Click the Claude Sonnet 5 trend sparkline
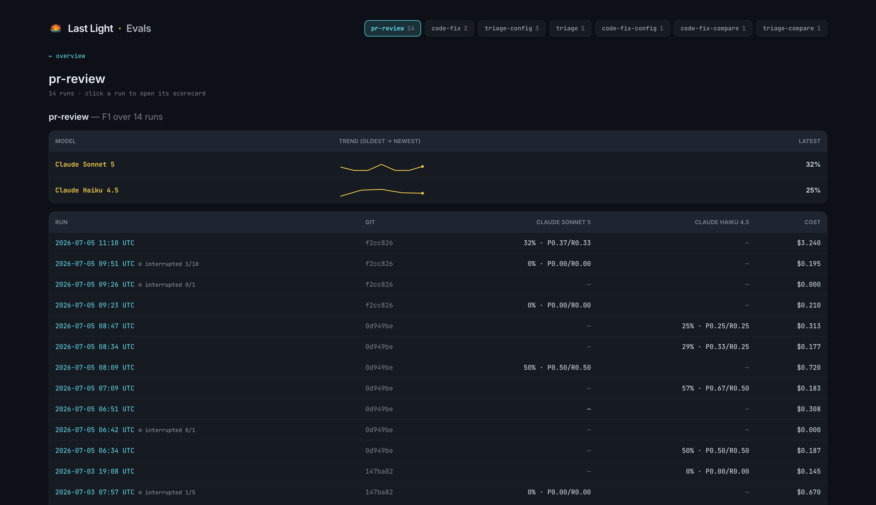This screenshot has width=876, height=505. tap(382, 167)
